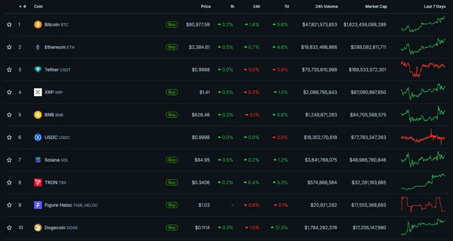Open the XRP coin page link
The height and width of the screenshot is (241, 453).
click(x=53, y=92)
